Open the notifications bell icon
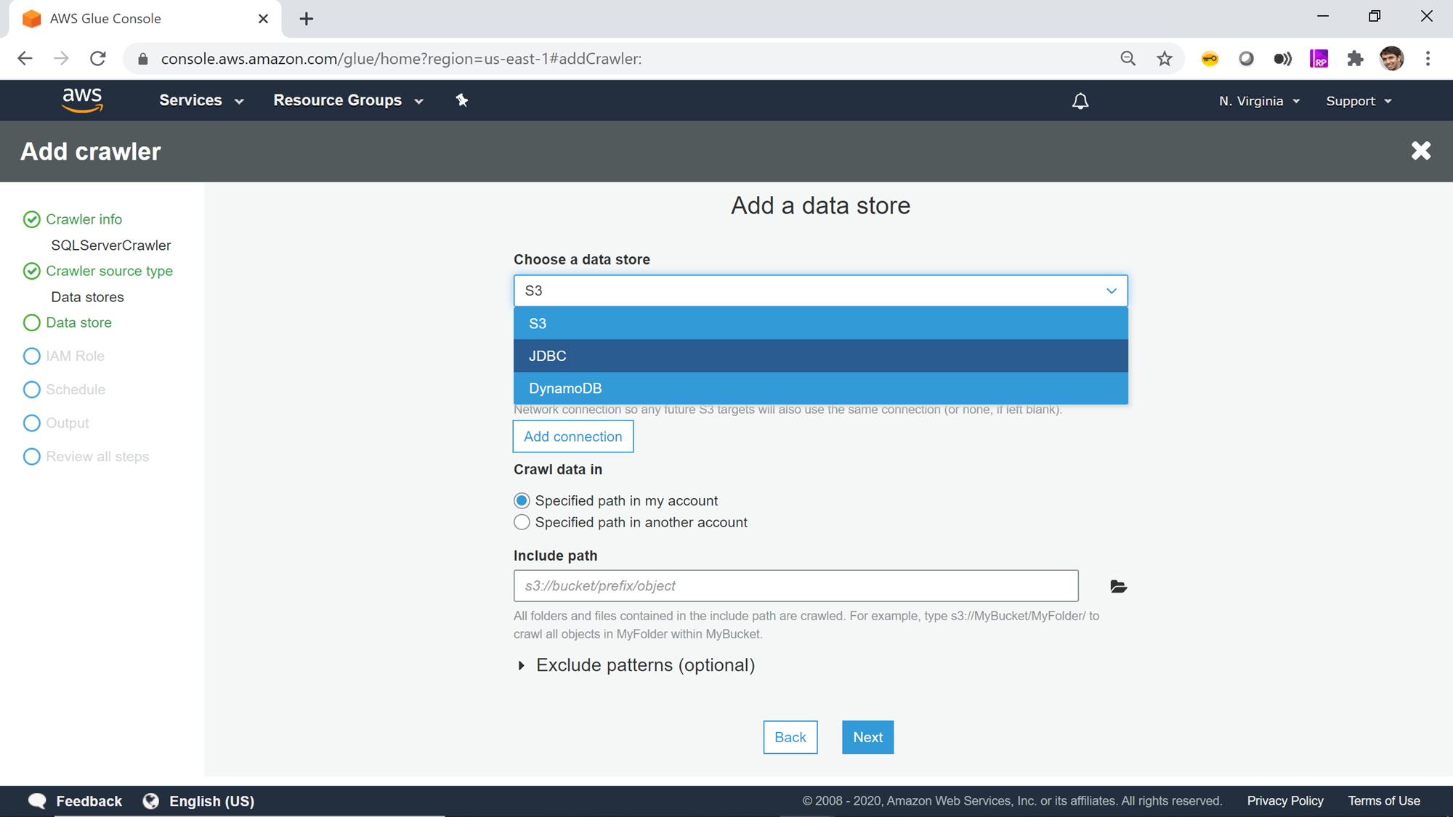Viewport: 1453px width, 817px height. [1080, 101]
